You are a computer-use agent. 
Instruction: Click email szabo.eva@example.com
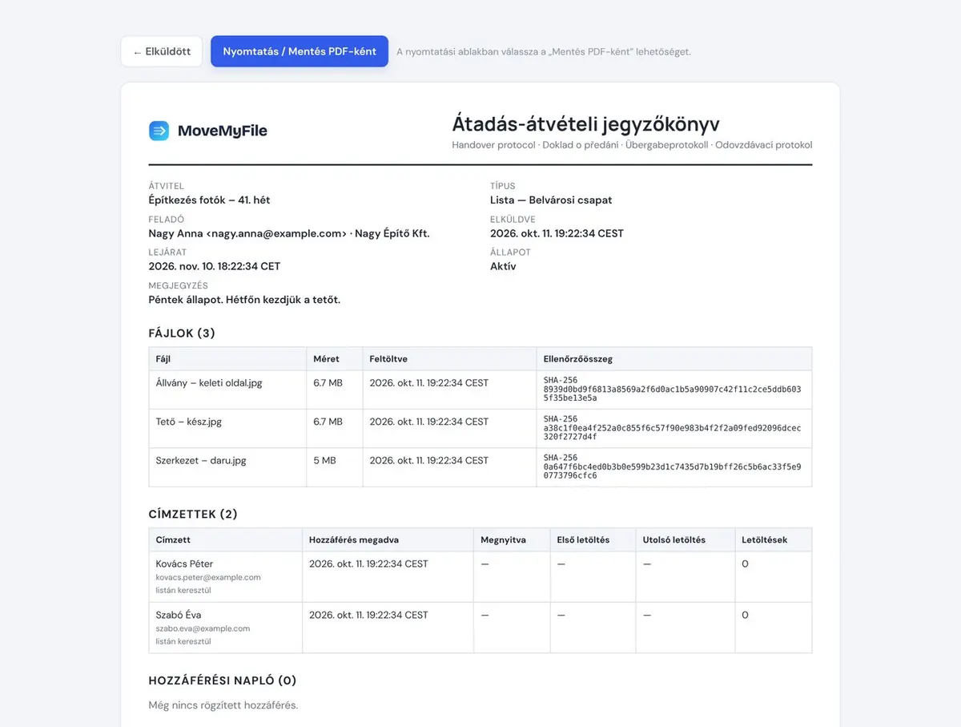tap(203, 628)
